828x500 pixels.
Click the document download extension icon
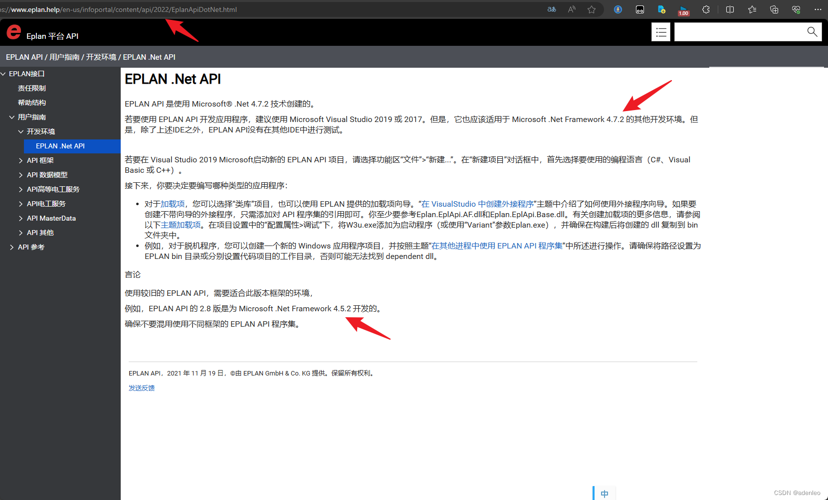(x=662, y=9)
